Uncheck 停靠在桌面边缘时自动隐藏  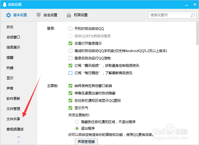point(70,93)
